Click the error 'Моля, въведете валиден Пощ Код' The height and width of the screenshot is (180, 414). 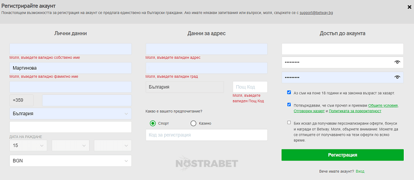tap(248, 98)
